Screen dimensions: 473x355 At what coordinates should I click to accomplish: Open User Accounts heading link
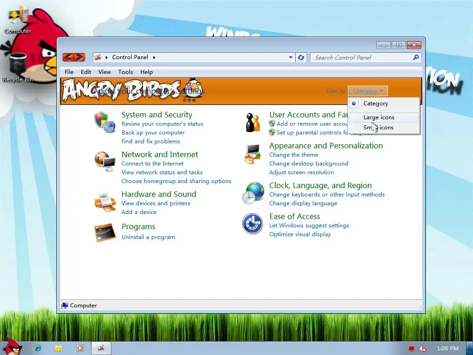pyautogui.click(x=308, y=115)
